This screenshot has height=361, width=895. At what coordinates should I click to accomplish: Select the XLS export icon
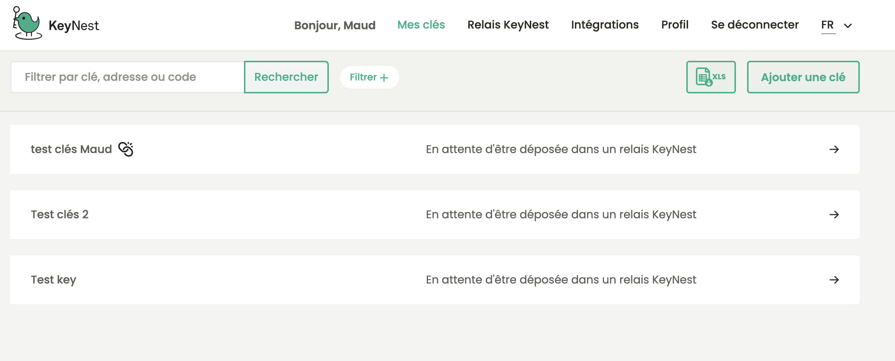(711, 77)
